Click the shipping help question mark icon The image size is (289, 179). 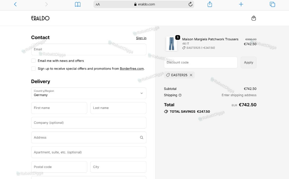coord(180,95)
